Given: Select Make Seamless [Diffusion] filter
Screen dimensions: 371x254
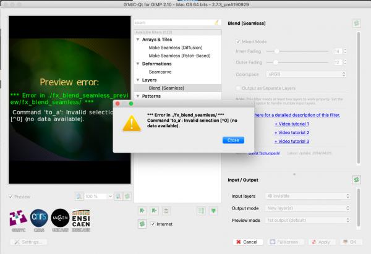Looking at the screenshot, I should (176, 48).
